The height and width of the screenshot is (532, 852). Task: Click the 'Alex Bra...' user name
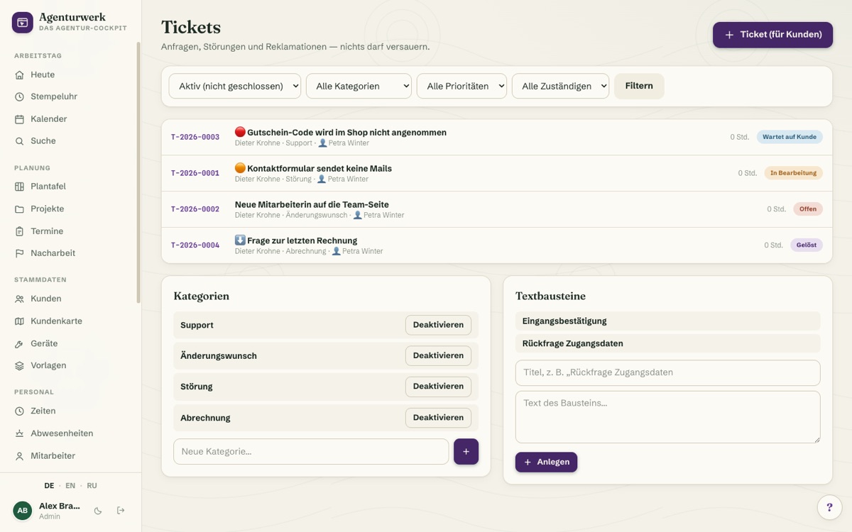coord(60,506)
